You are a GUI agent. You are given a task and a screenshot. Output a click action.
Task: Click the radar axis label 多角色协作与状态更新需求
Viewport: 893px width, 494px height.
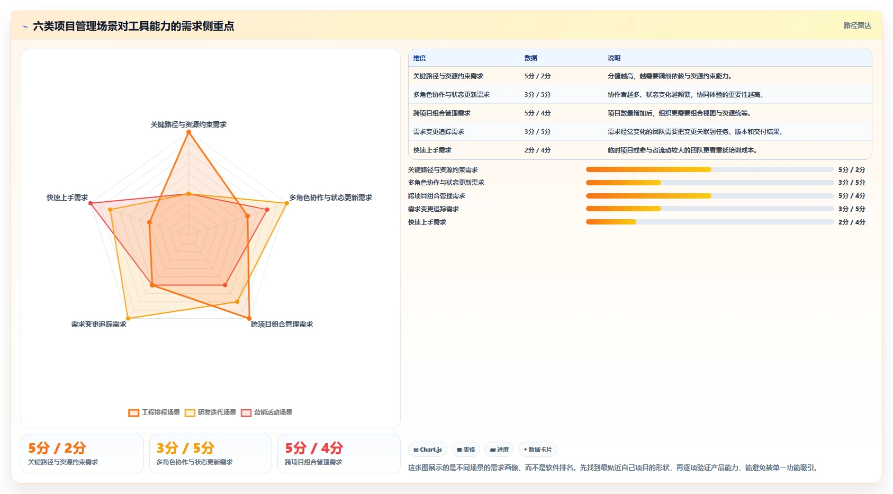330,197
